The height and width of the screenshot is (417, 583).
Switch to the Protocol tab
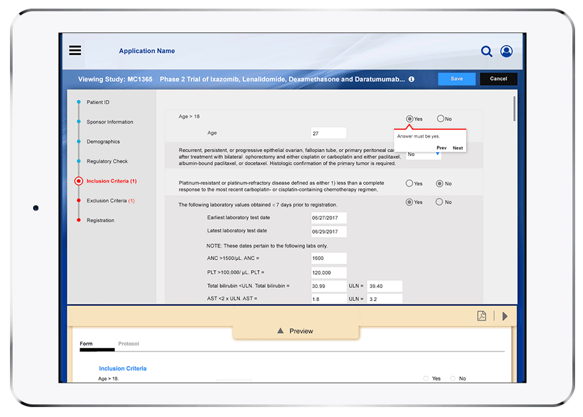click(x=129, y=344)
